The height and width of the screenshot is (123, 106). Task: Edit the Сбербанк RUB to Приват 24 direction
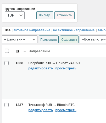point(41,68)
